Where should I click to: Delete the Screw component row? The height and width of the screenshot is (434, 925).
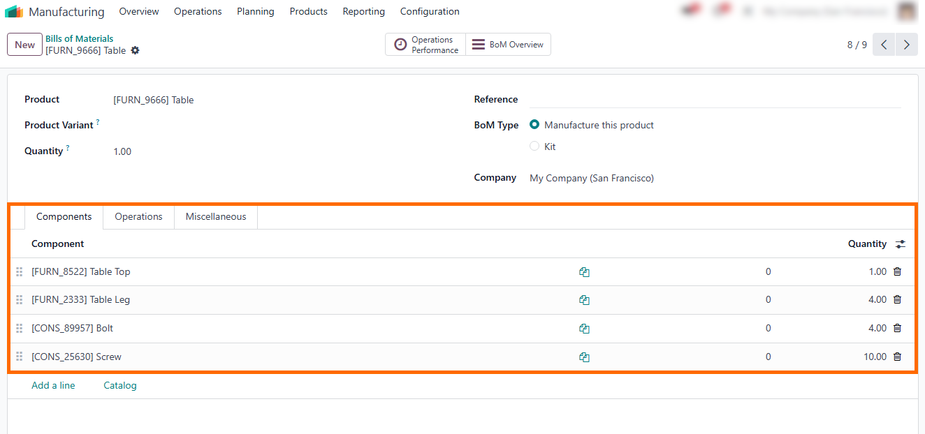pos(897,357)
